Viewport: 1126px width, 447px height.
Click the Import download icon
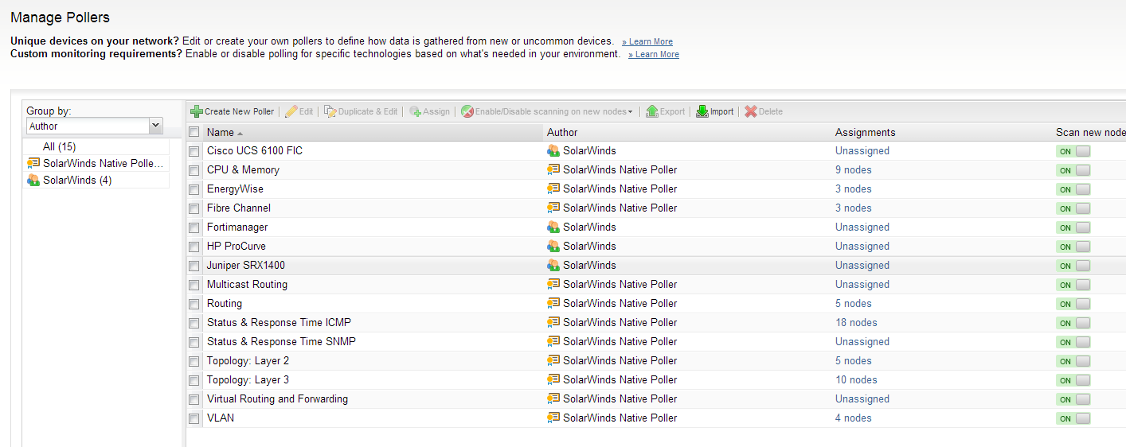point(702,111)
